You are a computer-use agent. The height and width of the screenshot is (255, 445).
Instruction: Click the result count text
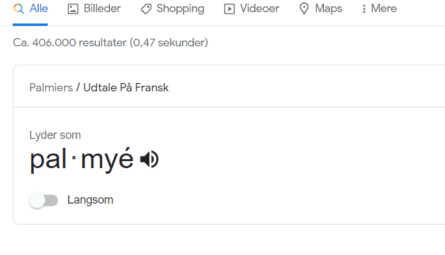(x=111, y=43)
